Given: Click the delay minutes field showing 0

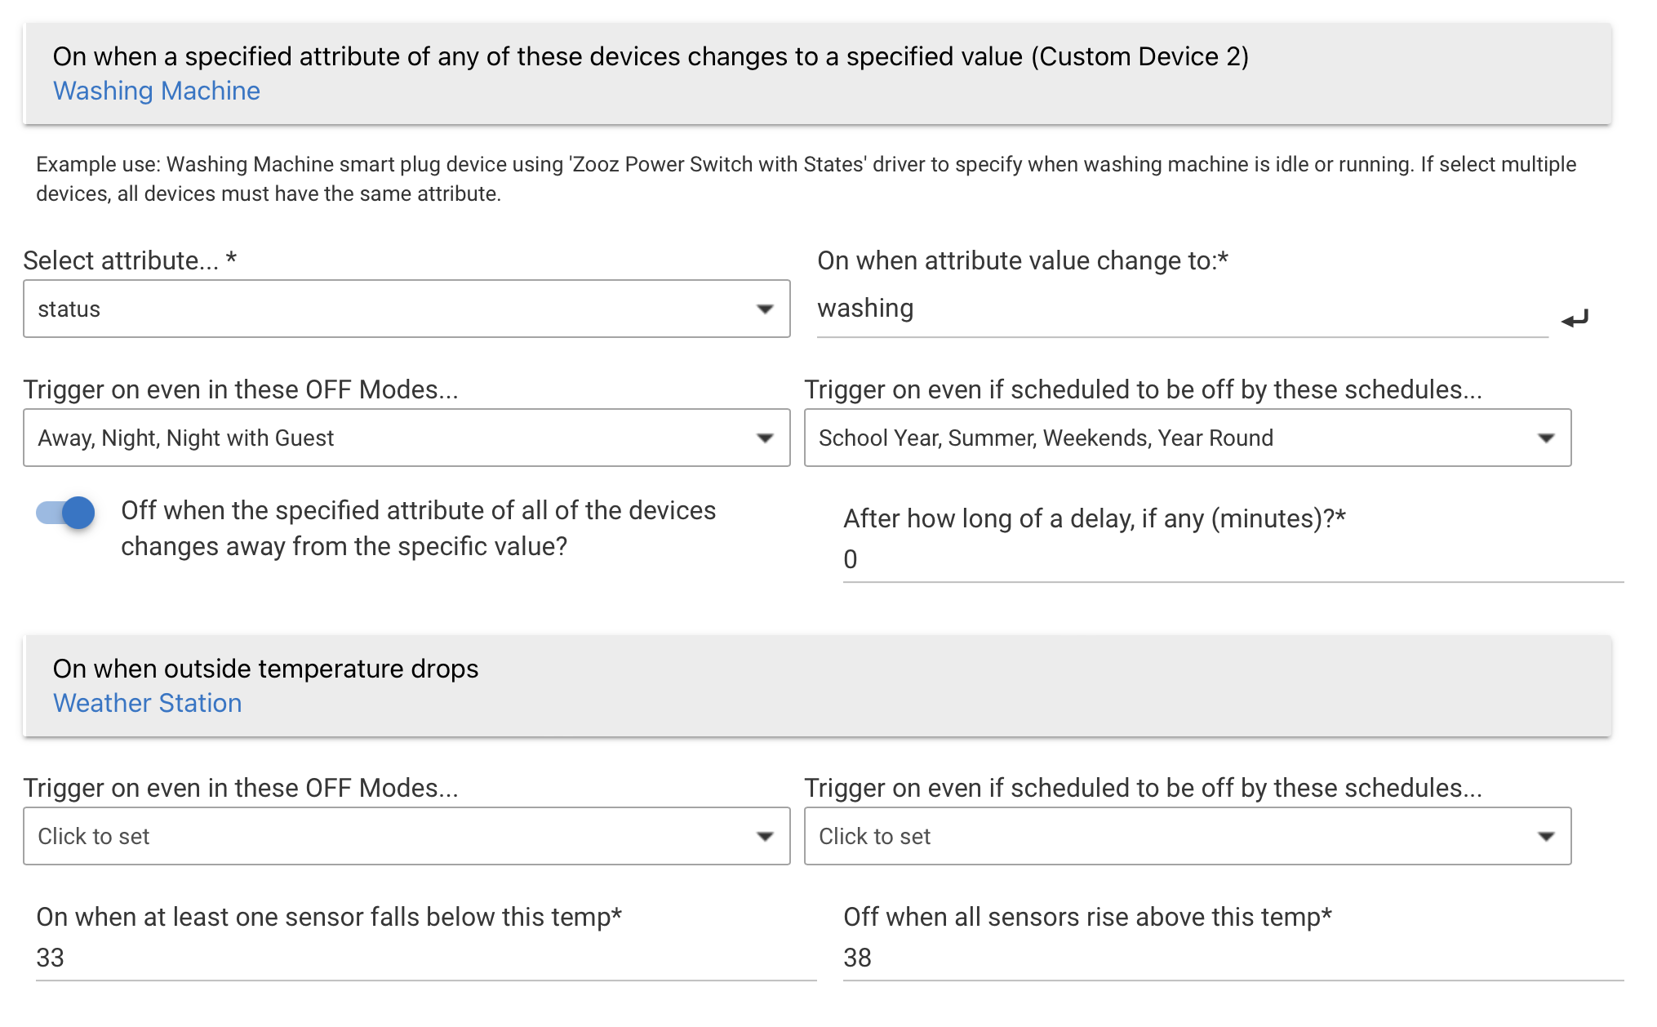Looking at the screenshot, I should 1233,559.
